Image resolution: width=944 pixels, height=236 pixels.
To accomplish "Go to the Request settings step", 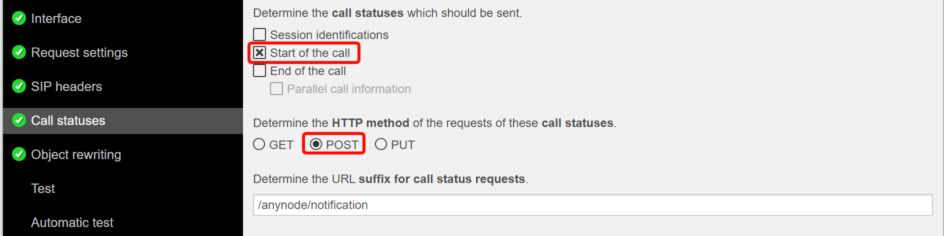I will pyautogui.click(x=79, y=52).
